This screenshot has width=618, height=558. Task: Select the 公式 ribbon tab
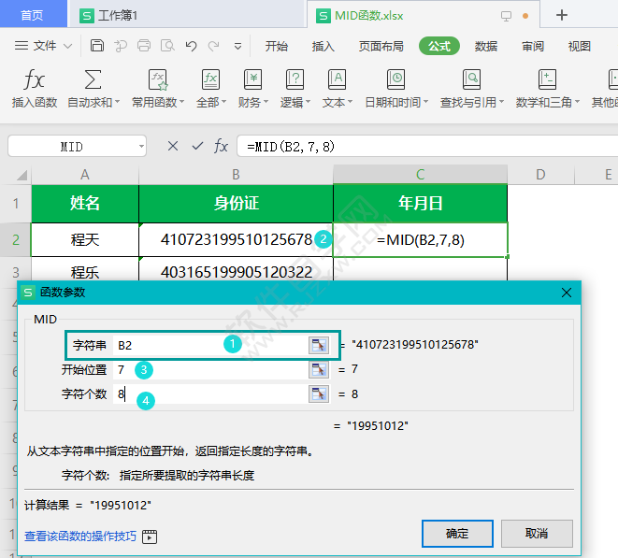439,46
